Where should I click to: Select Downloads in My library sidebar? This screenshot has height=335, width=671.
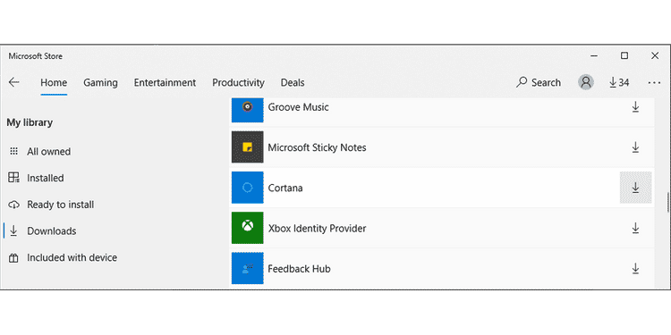click(x=43, y=231)
